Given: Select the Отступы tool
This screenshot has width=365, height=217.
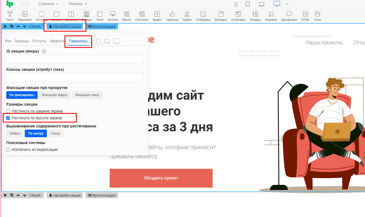Looking at the screenshot, I should coord(42,16).
